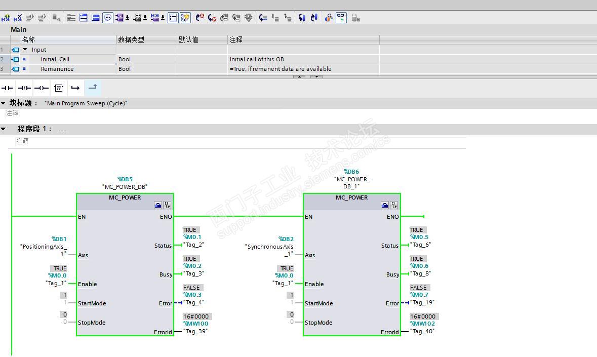Click the greyed download-style check icon
Screen dimensions: 597x357
pos(249,18)
